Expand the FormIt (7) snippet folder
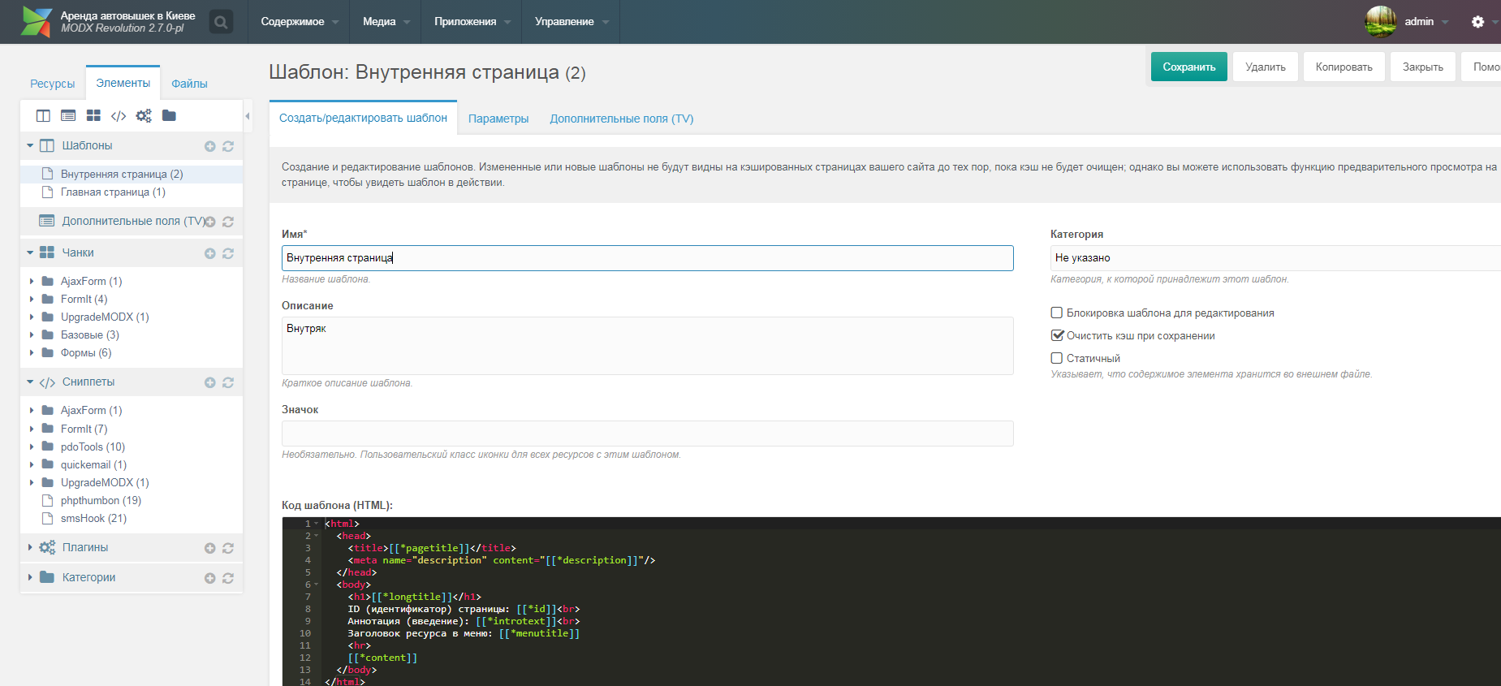 pos(32,429)
